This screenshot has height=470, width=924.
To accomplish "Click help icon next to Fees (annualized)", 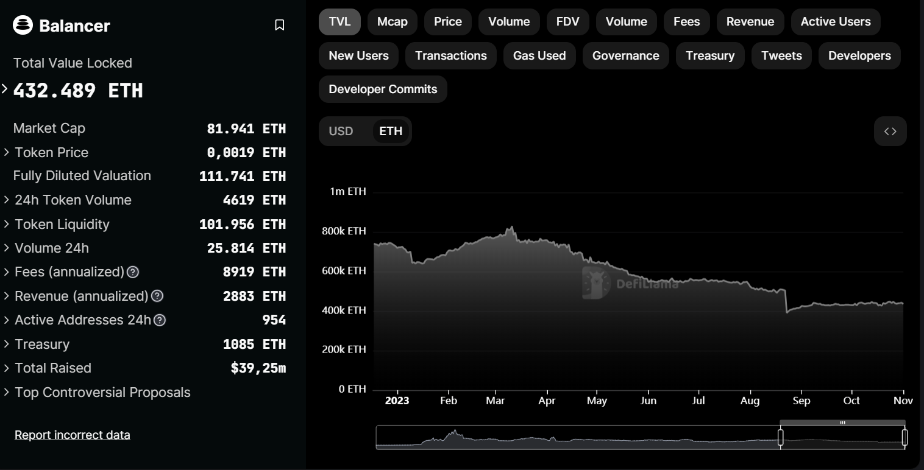I will coord(133,272).
